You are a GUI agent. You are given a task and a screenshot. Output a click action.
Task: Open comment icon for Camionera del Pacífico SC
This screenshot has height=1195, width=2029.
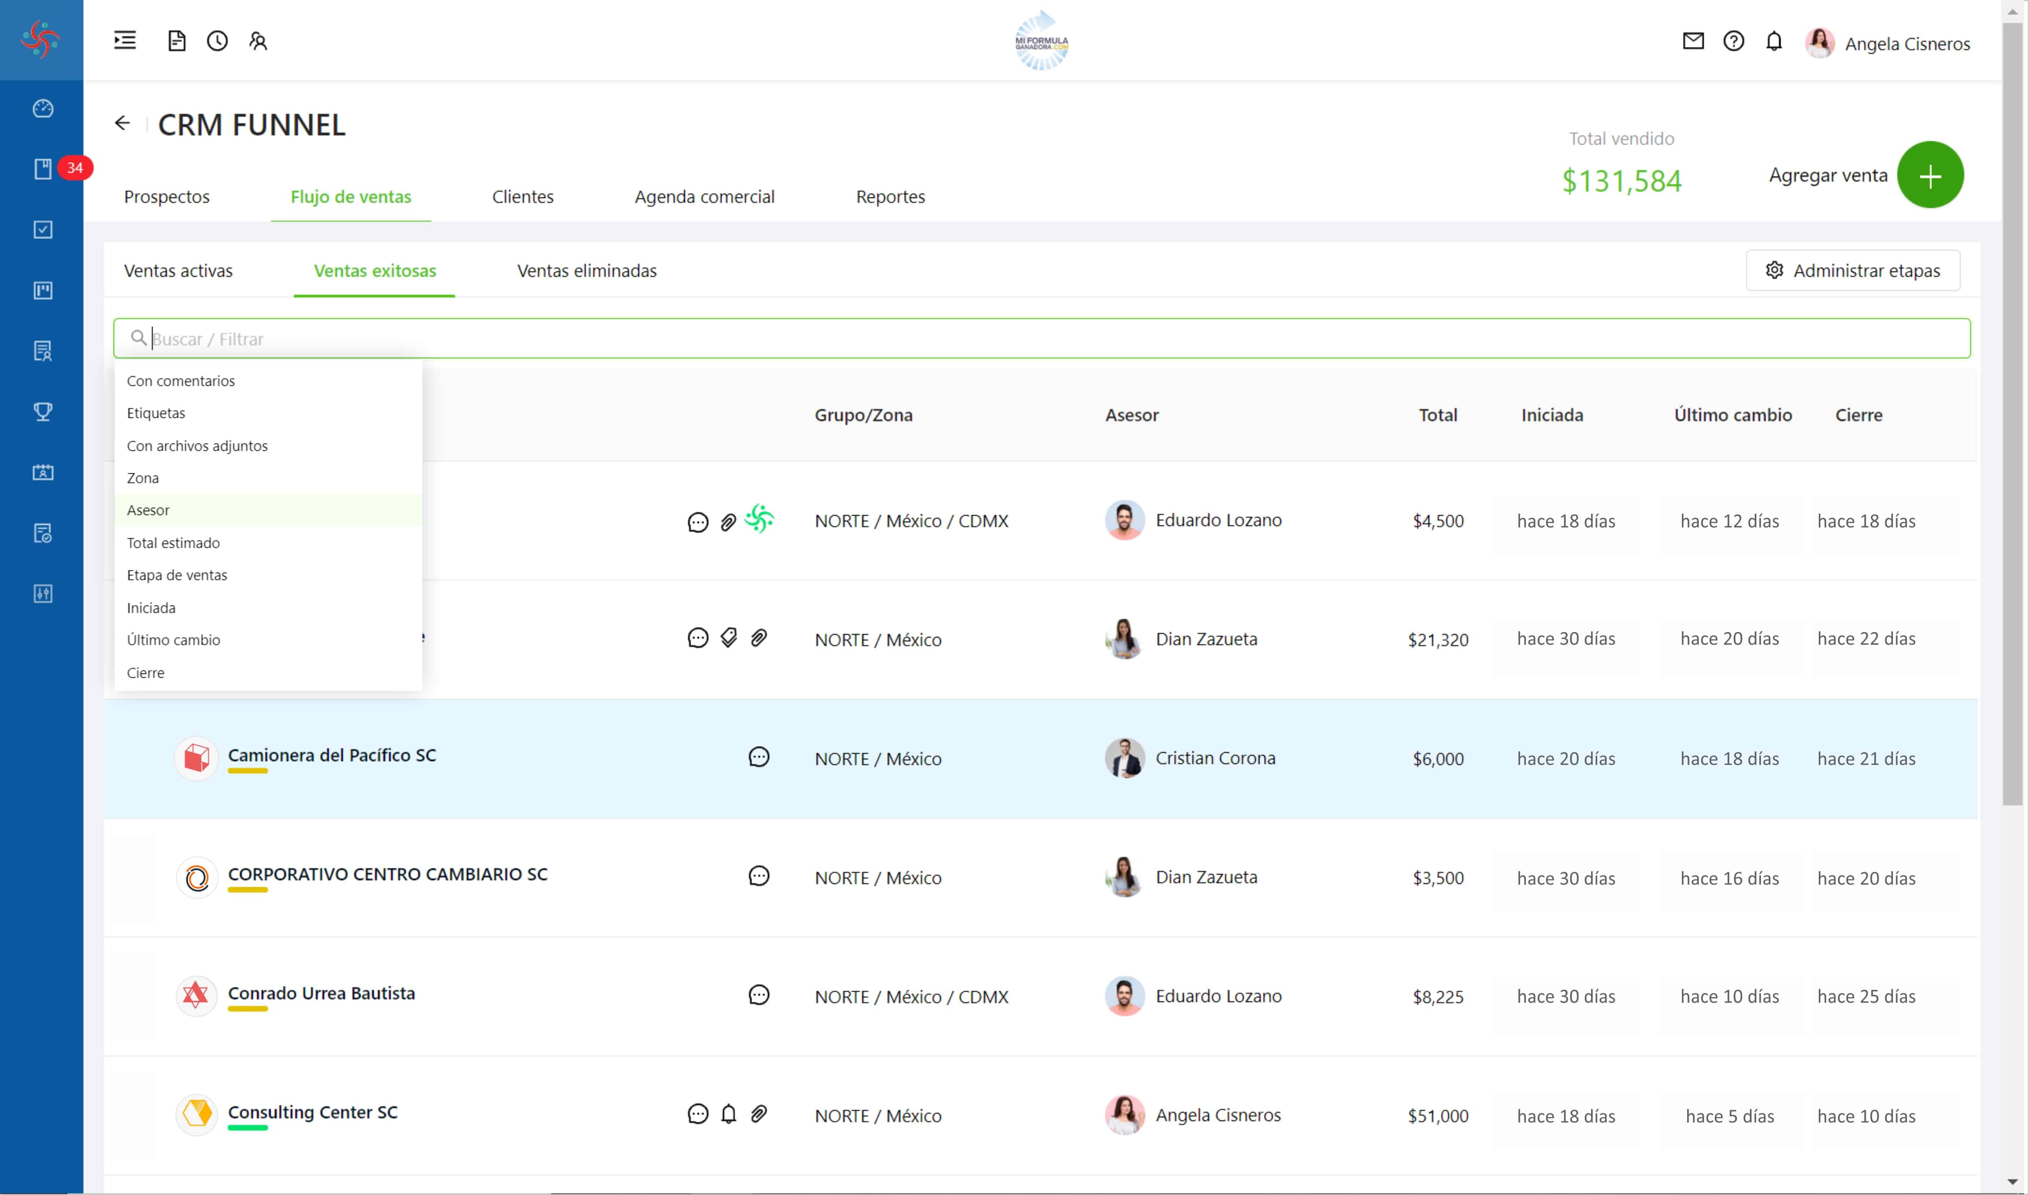point(759,757)
